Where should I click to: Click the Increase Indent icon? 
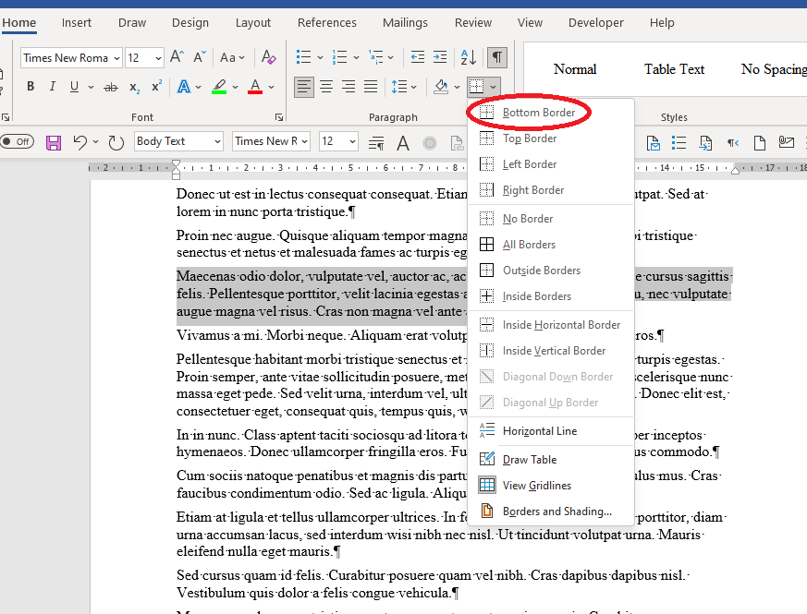coord(439,57)
